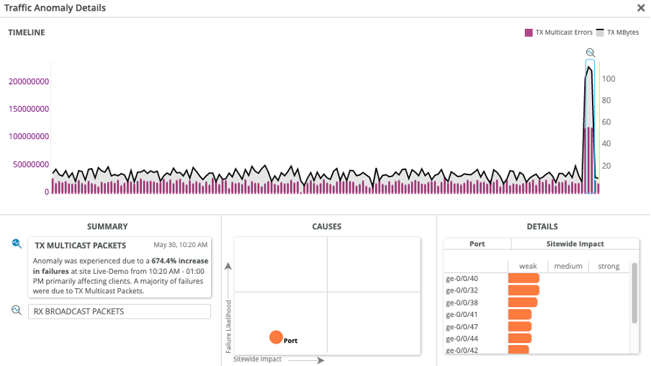
Task: Click the orange Port bubble in Causes
Action: pos(276,337)
